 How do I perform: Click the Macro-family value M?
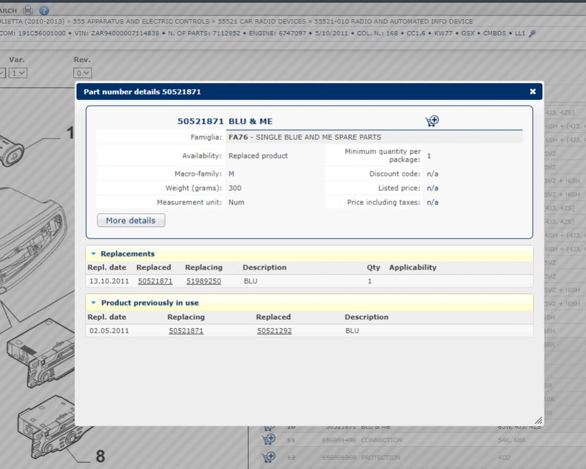231,174
